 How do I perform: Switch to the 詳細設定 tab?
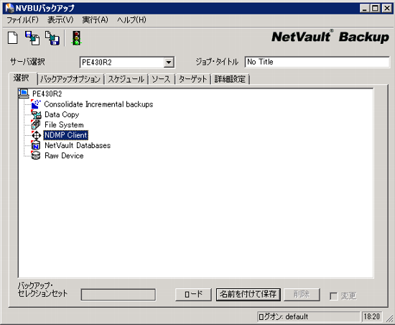tap(230, 79)
